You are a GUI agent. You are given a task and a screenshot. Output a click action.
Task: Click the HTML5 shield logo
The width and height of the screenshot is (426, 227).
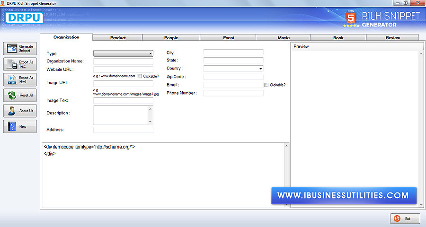tap(351, 17)
